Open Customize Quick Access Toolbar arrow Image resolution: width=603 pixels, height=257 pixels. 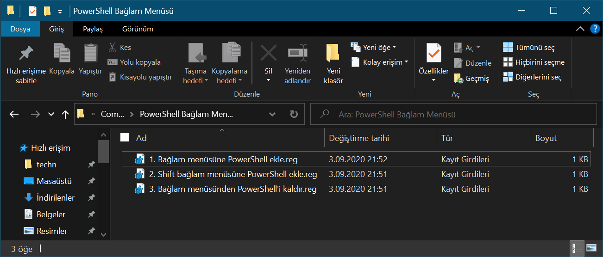[60, 11]
